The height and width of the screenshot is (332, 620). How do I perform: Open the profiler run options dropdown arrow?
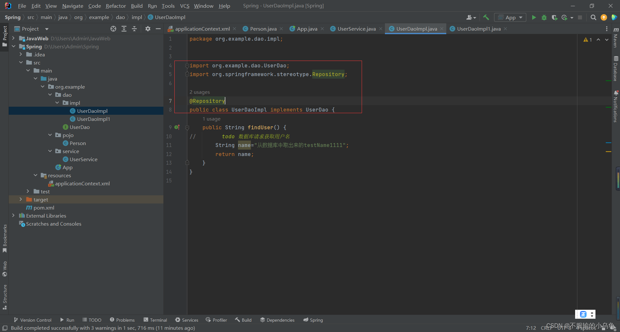point(572,18)
